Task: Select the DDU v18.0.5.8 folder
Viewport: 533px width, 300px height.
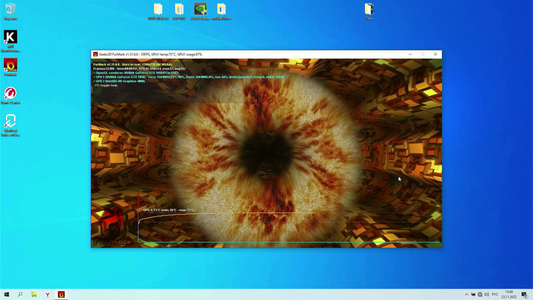Action: tap(158, 12)
